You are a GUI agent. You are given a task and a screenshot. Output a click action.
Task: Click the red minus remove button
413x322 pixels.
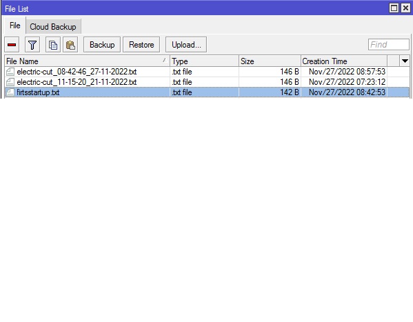coord(12,45)
